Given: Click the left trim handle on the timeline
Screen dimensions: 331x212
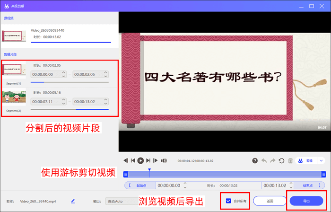Looking at the screenshot, I should click(x=126, y=175).
